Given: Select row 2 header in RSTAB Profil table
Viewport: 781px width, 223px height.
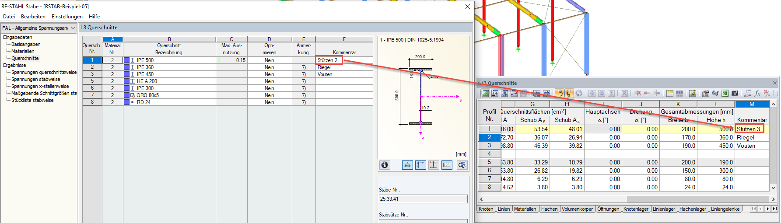Looking at the screenshot, I should [x=489, y=137].
